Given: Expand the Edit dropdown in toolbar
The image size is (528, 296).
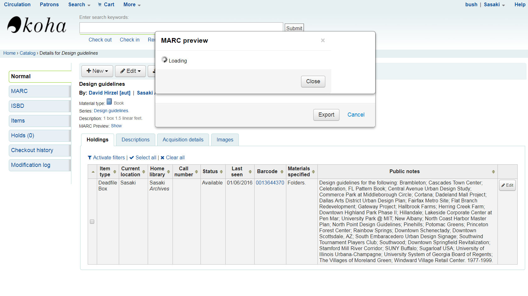Looking at the screenshot, I should [x=130, y=71].
